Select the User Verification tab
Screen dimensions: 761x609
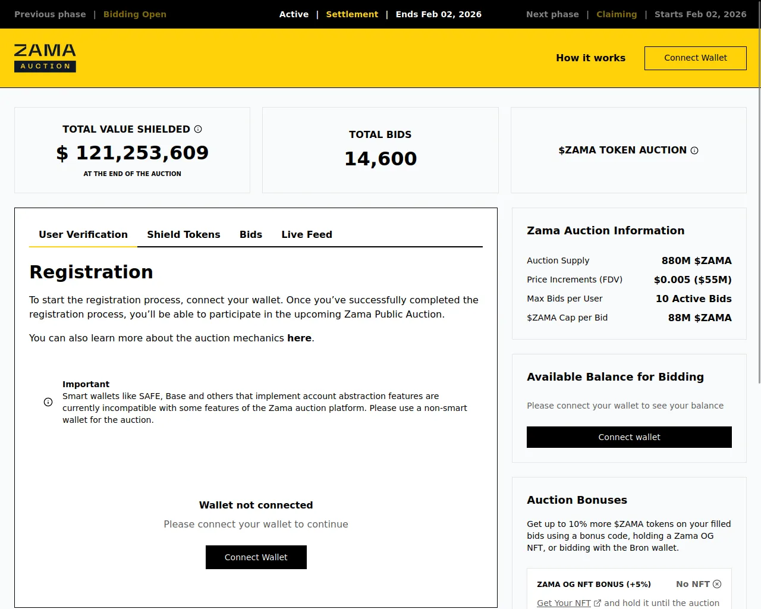[83, 234]
